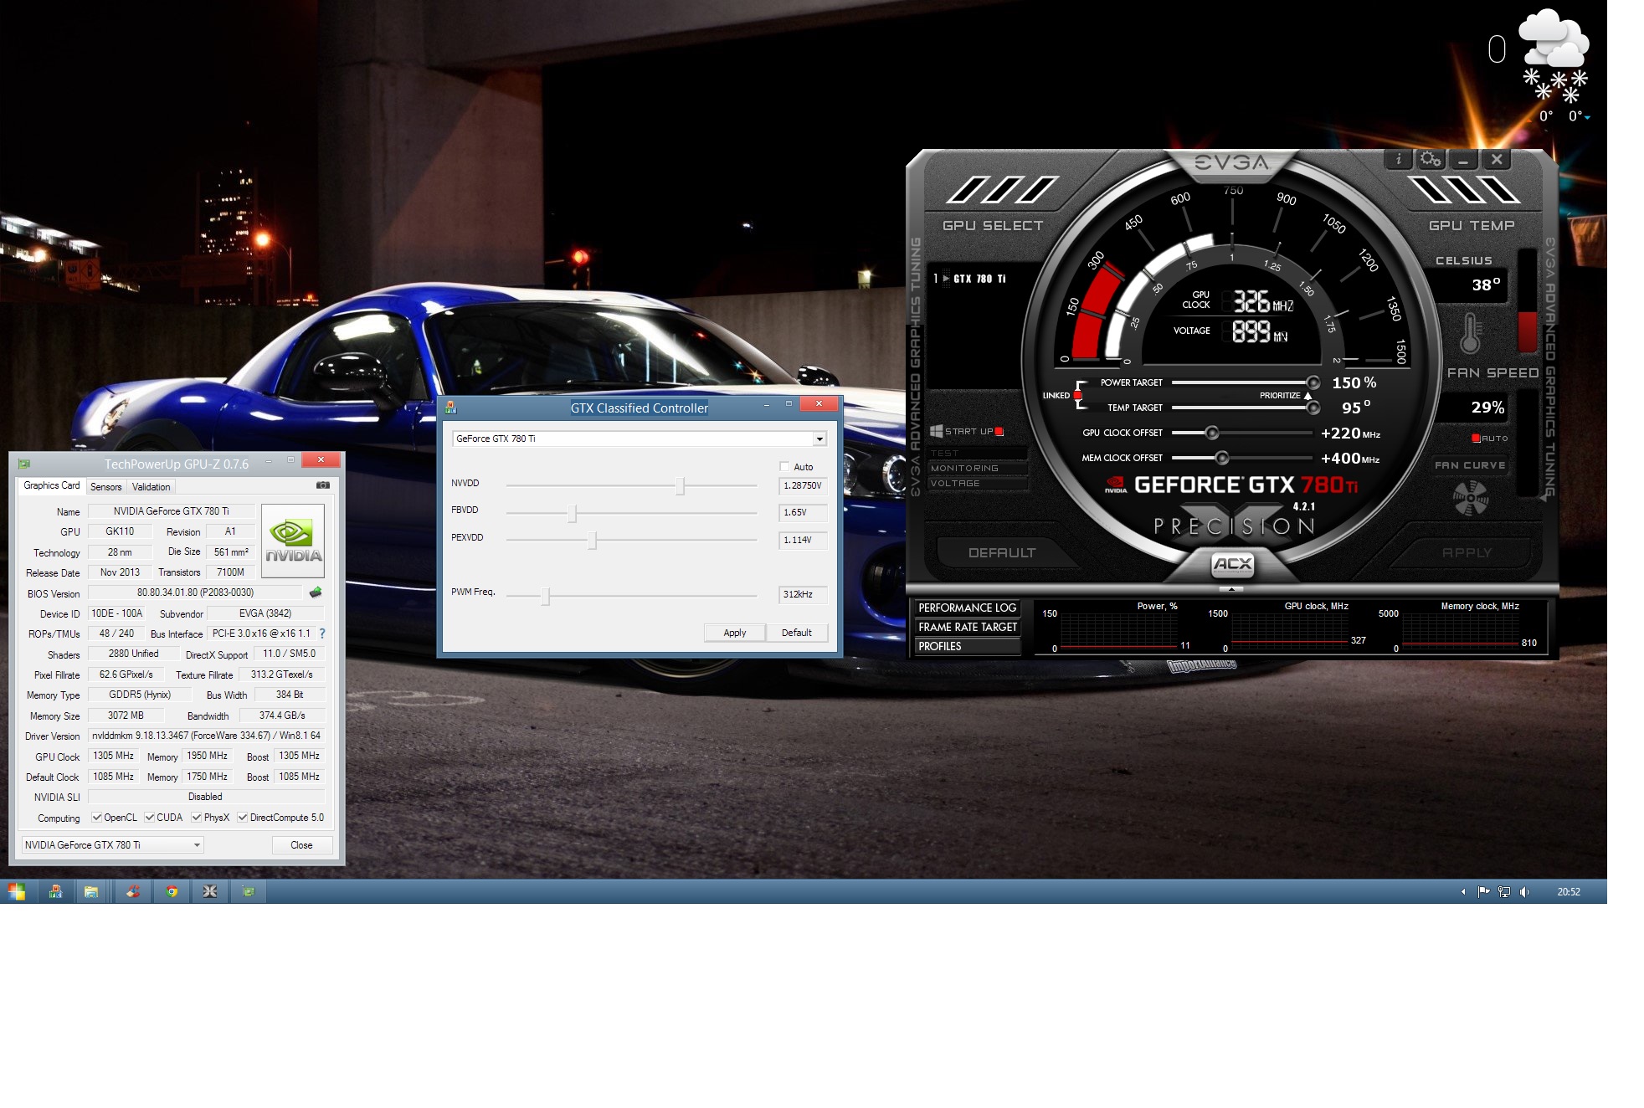
Task: Click the thermometer icon in GPU Temp
Action: click(1470, 333)
